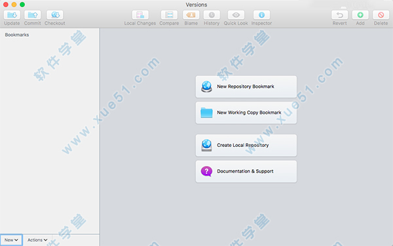This screenshot has width=393, height=246.
Task: Click the Blame toolbar icon
Action: coord(191,15)
